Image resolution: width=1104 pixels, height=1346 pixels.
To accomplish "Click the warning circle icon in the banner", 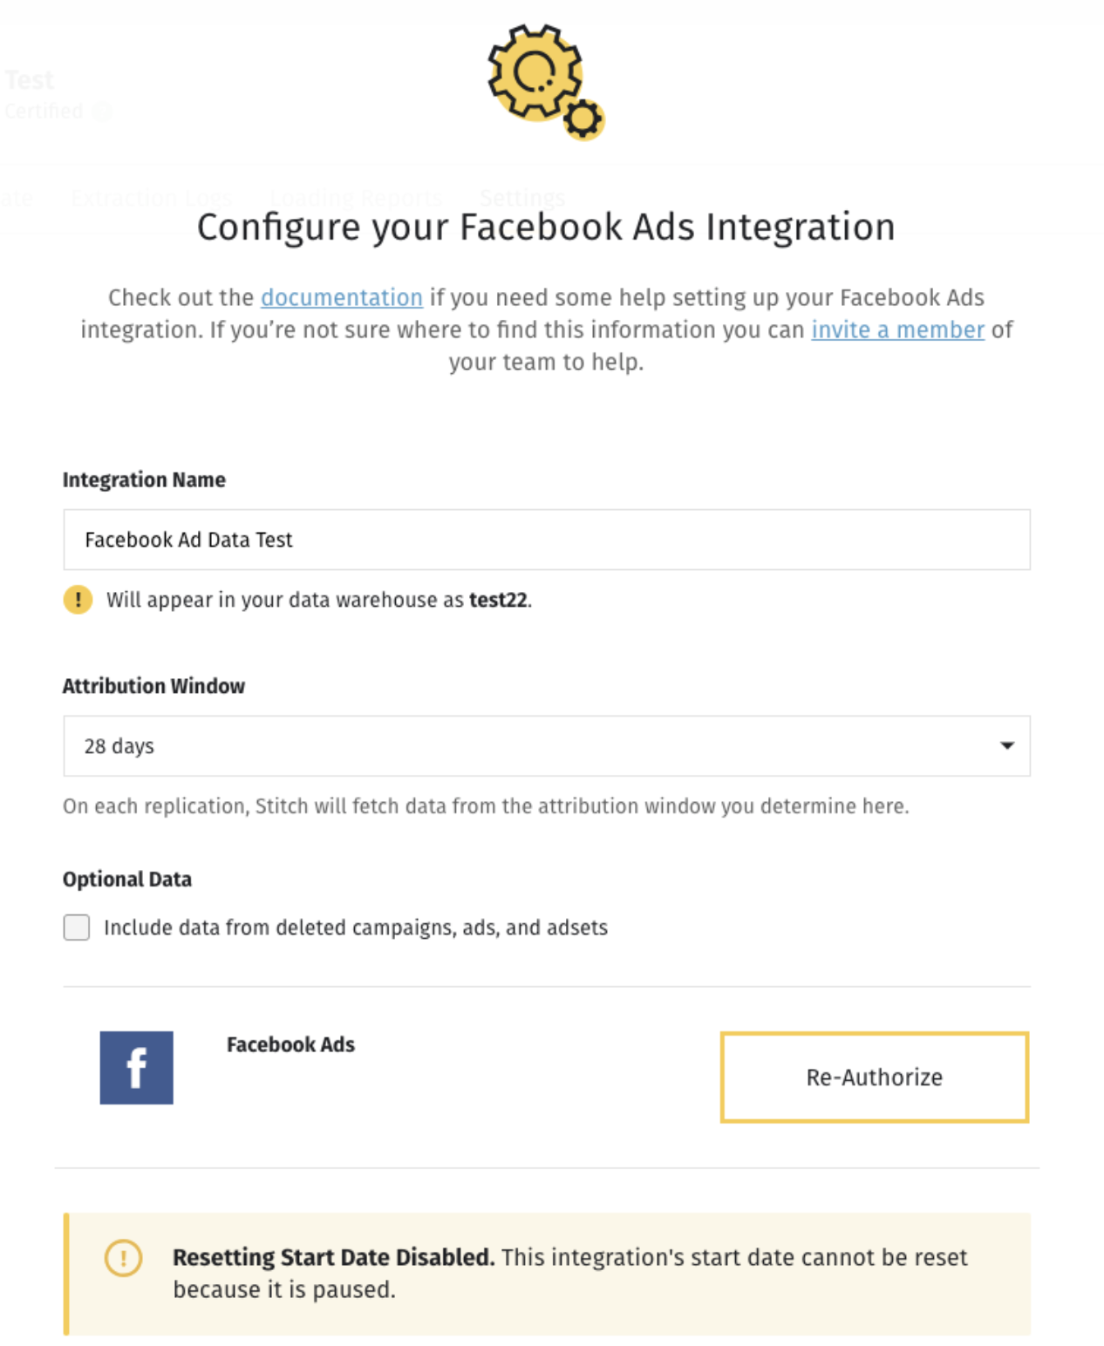I will [123, 1258].
